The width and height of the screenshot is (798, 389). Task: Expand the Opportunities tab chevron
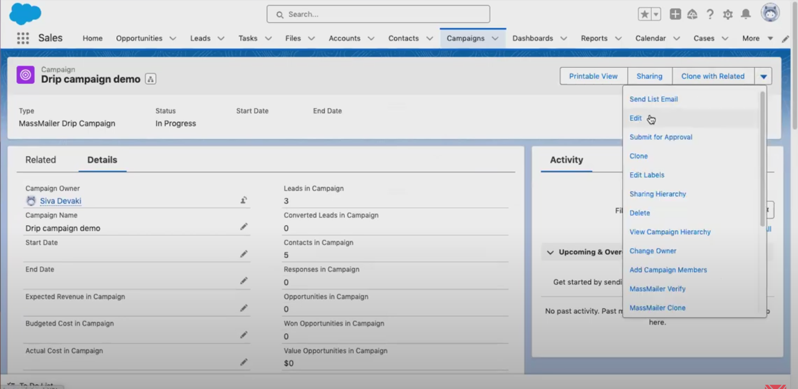[x=173, y=38]
